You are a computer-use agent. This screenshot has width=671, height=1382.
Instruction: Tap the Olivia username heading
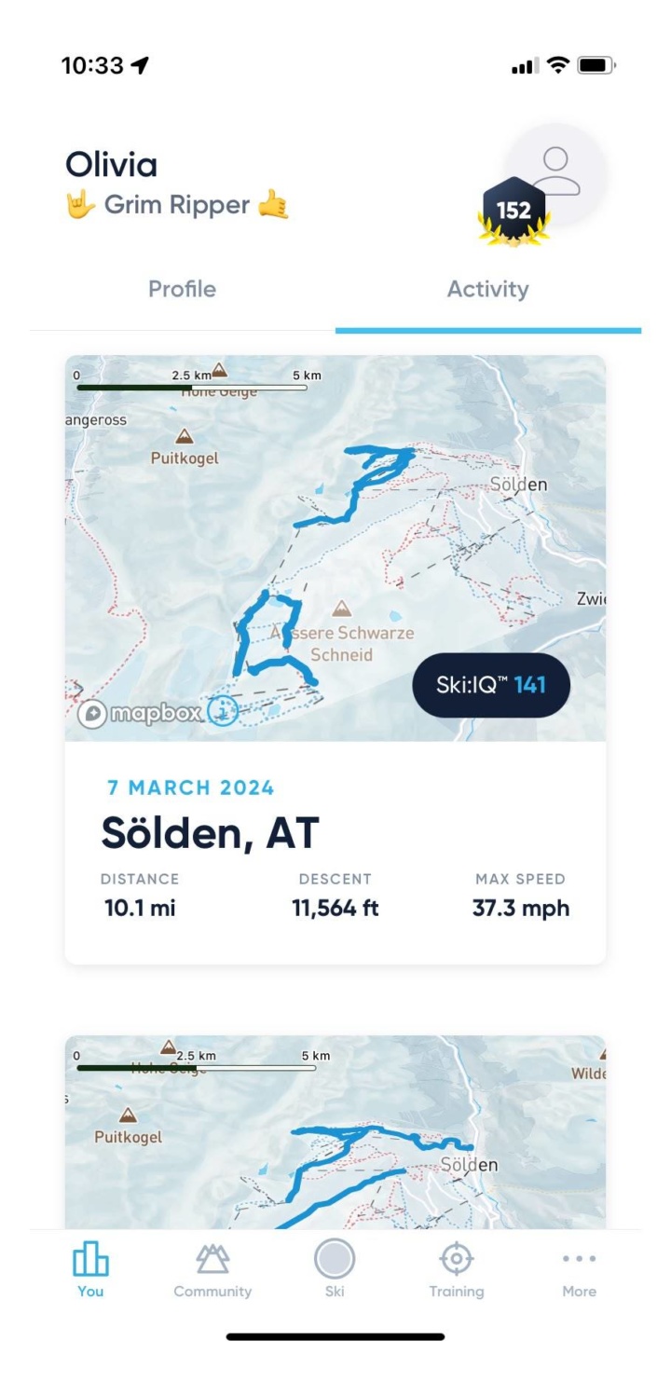pos(111,165)
